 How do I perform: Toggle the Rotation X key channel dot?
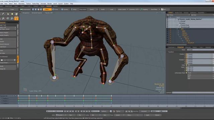click(187, 60)
